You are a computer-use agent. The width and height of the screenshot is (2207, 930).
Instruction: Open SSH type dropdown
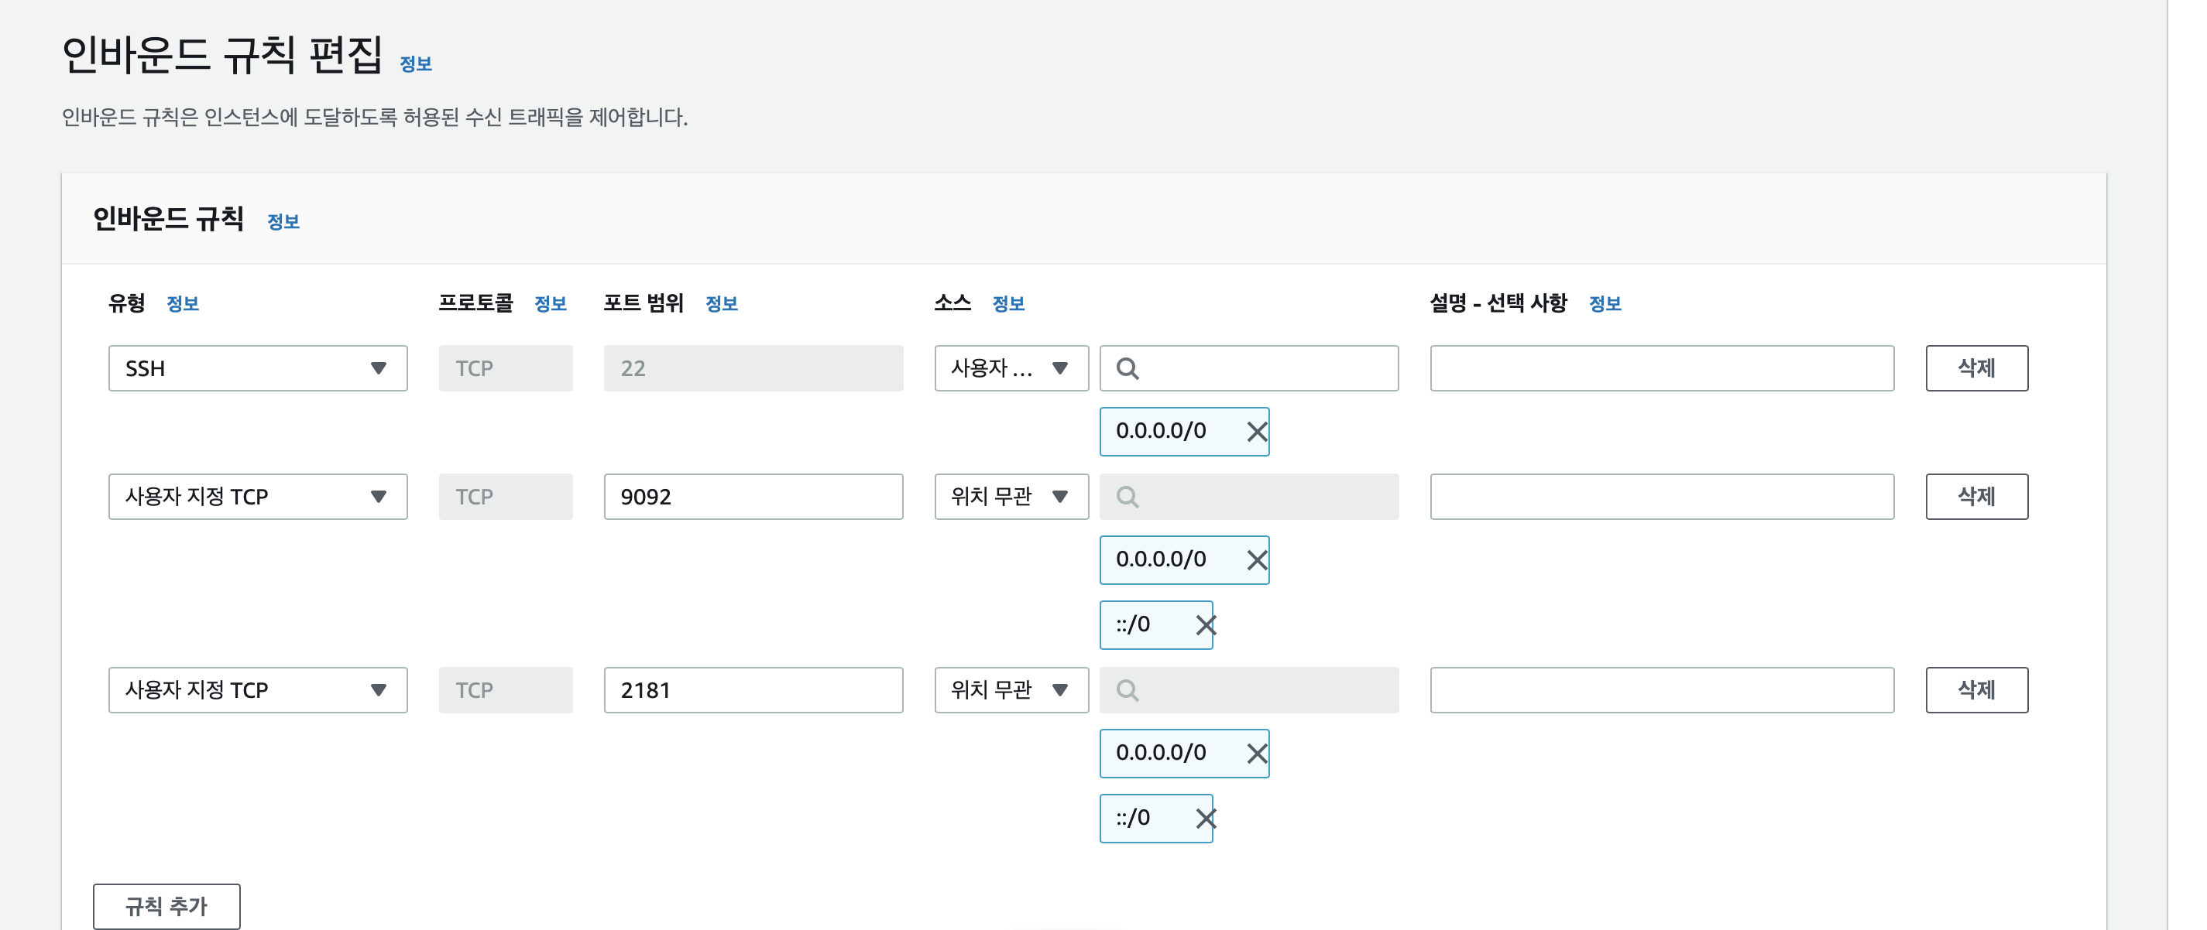tap(257, 368)
